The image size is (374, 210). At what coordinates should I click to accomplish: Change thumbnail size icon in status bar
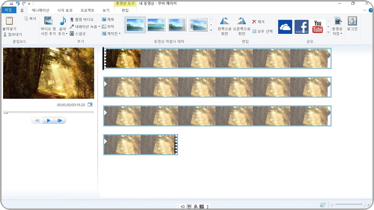point(323,204)
